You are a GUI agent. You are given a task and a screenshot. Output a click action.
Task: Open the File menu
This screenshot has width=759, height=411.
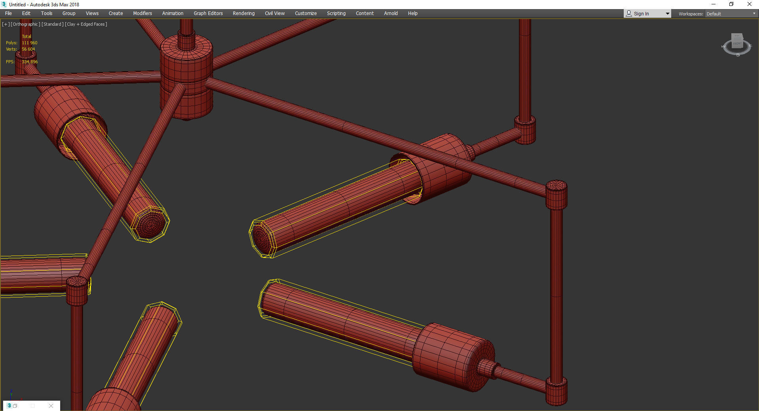[8, 13]
